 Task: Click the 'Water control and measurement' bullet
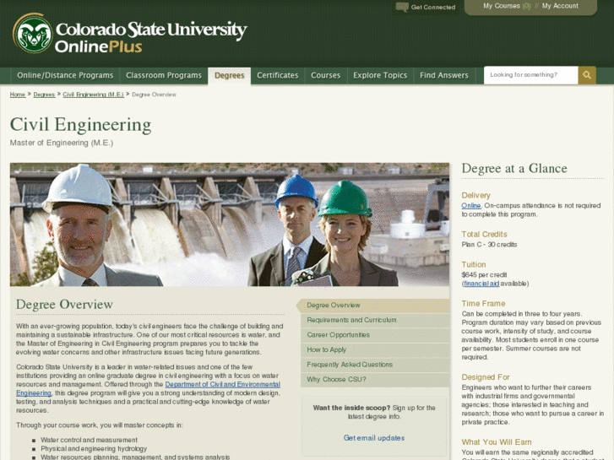pyautogui.click(x=89, y=440)
